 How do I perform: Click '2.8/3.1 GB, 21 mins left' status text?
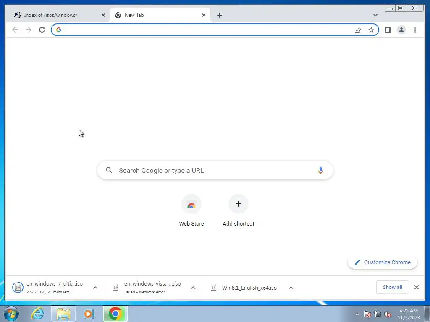(48, 292)
